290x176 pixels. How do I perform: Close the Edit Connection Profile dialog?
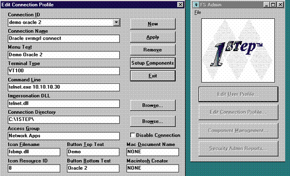181,5
